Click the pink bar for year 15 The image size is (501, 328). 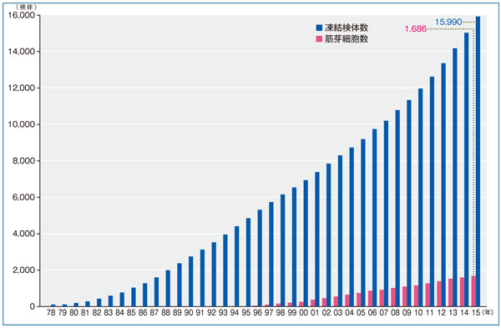click(x=473, y=291)
